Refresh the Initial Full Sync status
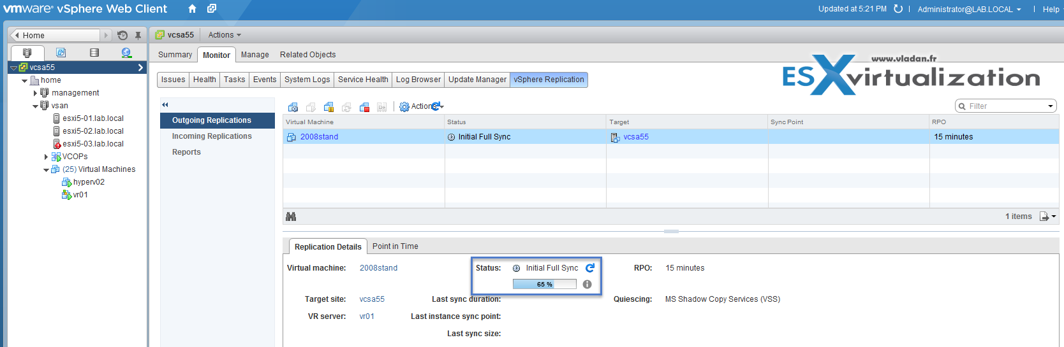The image size is (1064, 347). point(590,268)
